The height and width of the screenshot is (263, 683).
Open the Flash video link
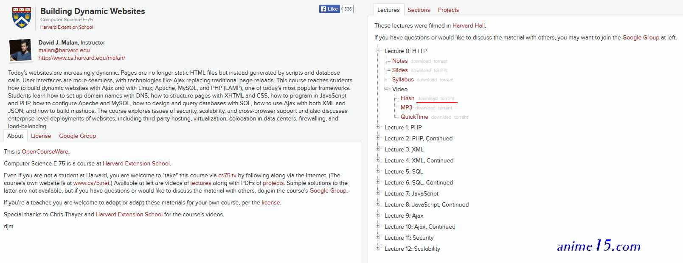408,98
